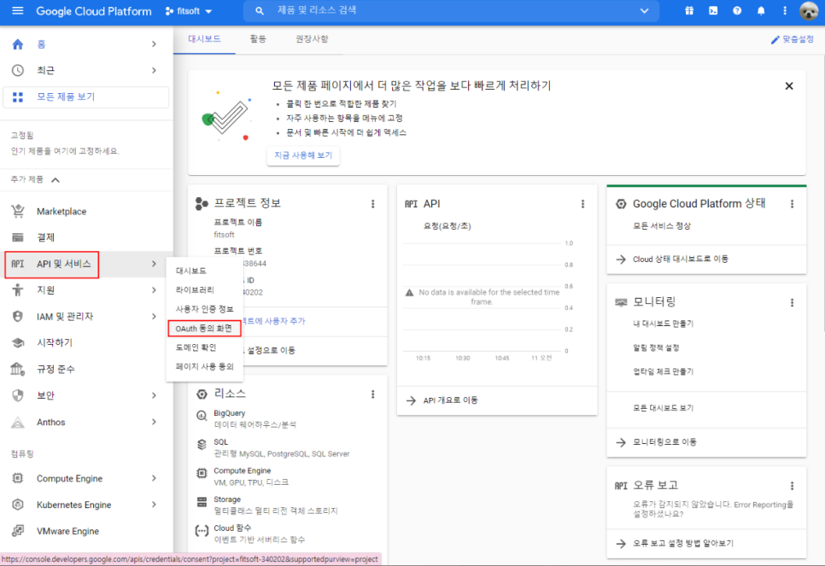
Task: Click the all products grid icon
Action: click(18, 96)
